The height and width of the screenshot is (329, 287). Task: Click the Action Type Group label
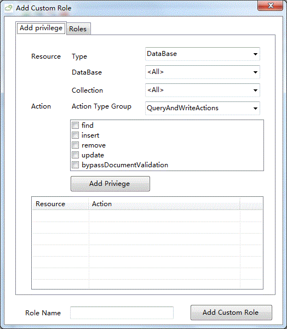[x=101, y=106]
